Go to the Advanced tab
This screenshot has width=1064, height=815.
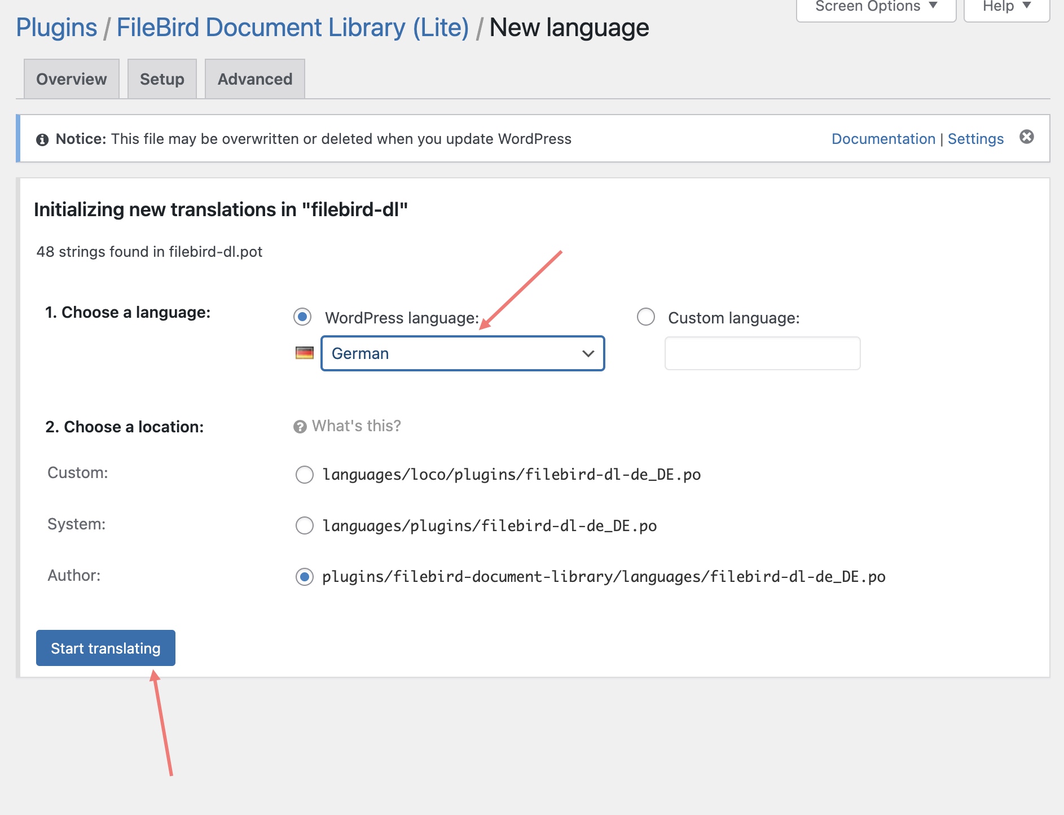pos(255,79)
